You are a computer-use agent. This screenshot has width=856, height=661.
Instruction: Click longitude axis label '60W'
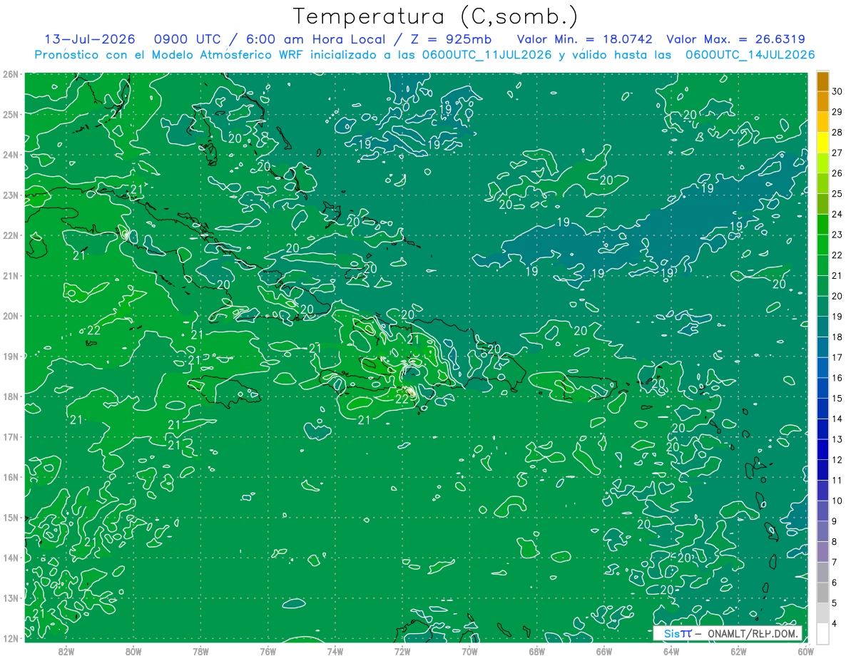click(x=806, y=651)
